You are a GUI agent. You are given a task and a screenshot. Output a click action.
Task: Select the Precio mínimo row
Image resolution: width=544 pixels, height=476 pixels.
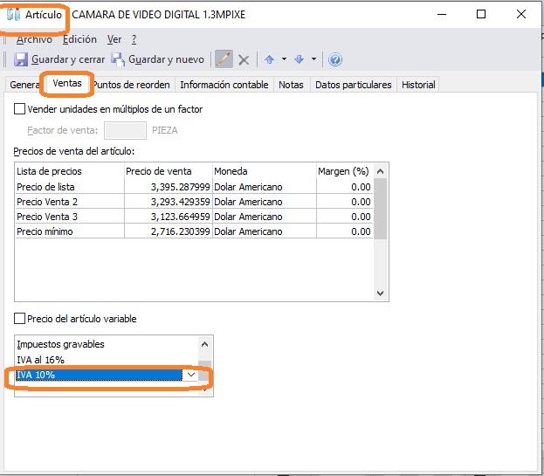pyautogui.click(x=194, y=231)
